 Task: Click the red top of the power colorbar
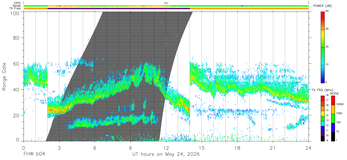pyautogui.click(x=323, y=16)
